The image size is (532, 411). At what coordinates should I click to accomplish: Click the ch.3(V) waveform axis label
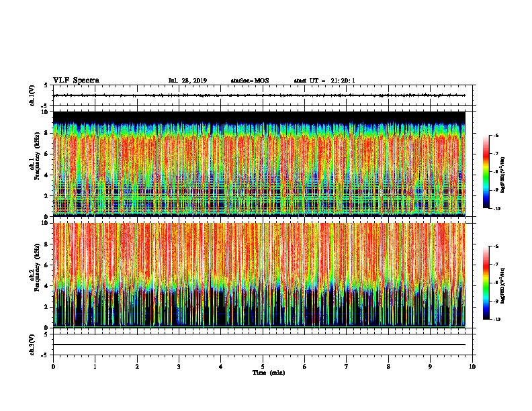point(32,345)
